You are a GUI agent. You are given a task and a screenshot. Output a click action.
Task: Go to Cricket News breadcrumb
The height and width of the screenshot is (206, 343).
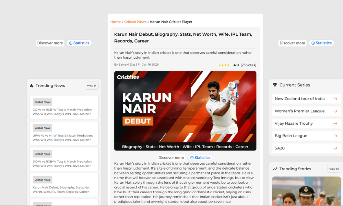click(x=135, y=22)
